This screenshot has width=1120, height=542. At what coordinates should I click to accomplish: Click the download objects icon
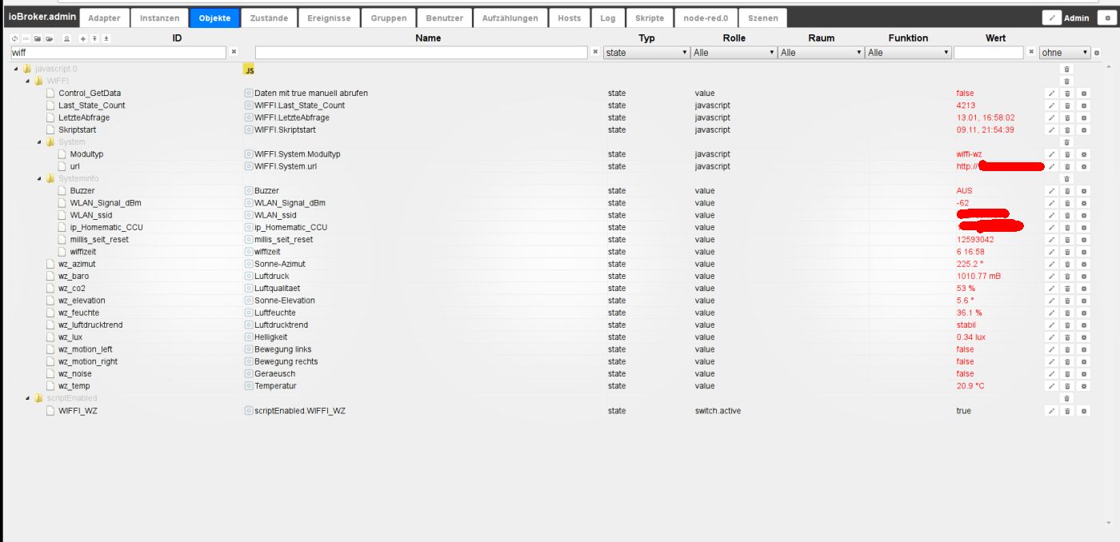[x=106, y=38]
